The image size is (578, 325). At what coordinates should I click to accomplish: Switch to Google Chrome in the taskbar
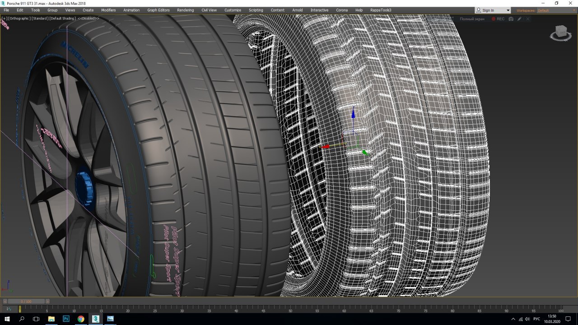[x=80, y=319]
